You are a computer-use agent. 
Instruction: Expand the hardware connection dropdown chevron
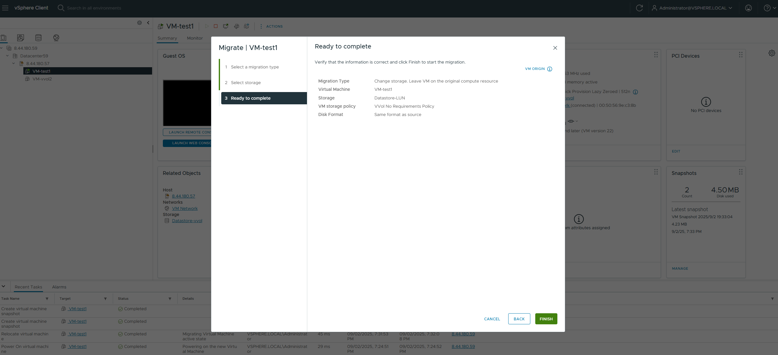click(577, 121)
